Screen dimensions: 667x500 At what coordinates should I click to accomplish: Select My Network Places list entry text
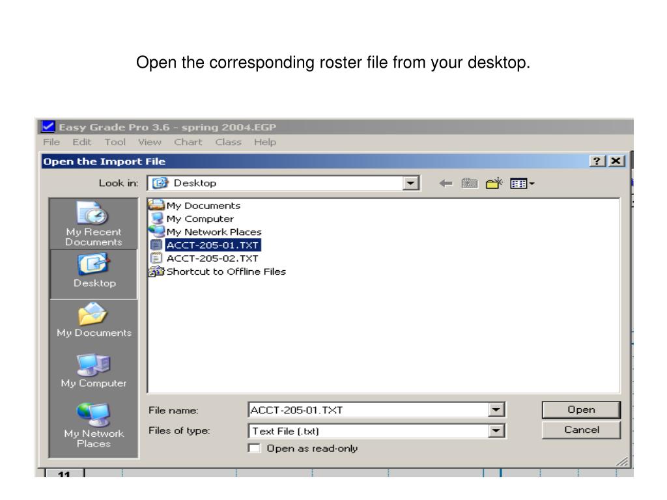[214, 232]
